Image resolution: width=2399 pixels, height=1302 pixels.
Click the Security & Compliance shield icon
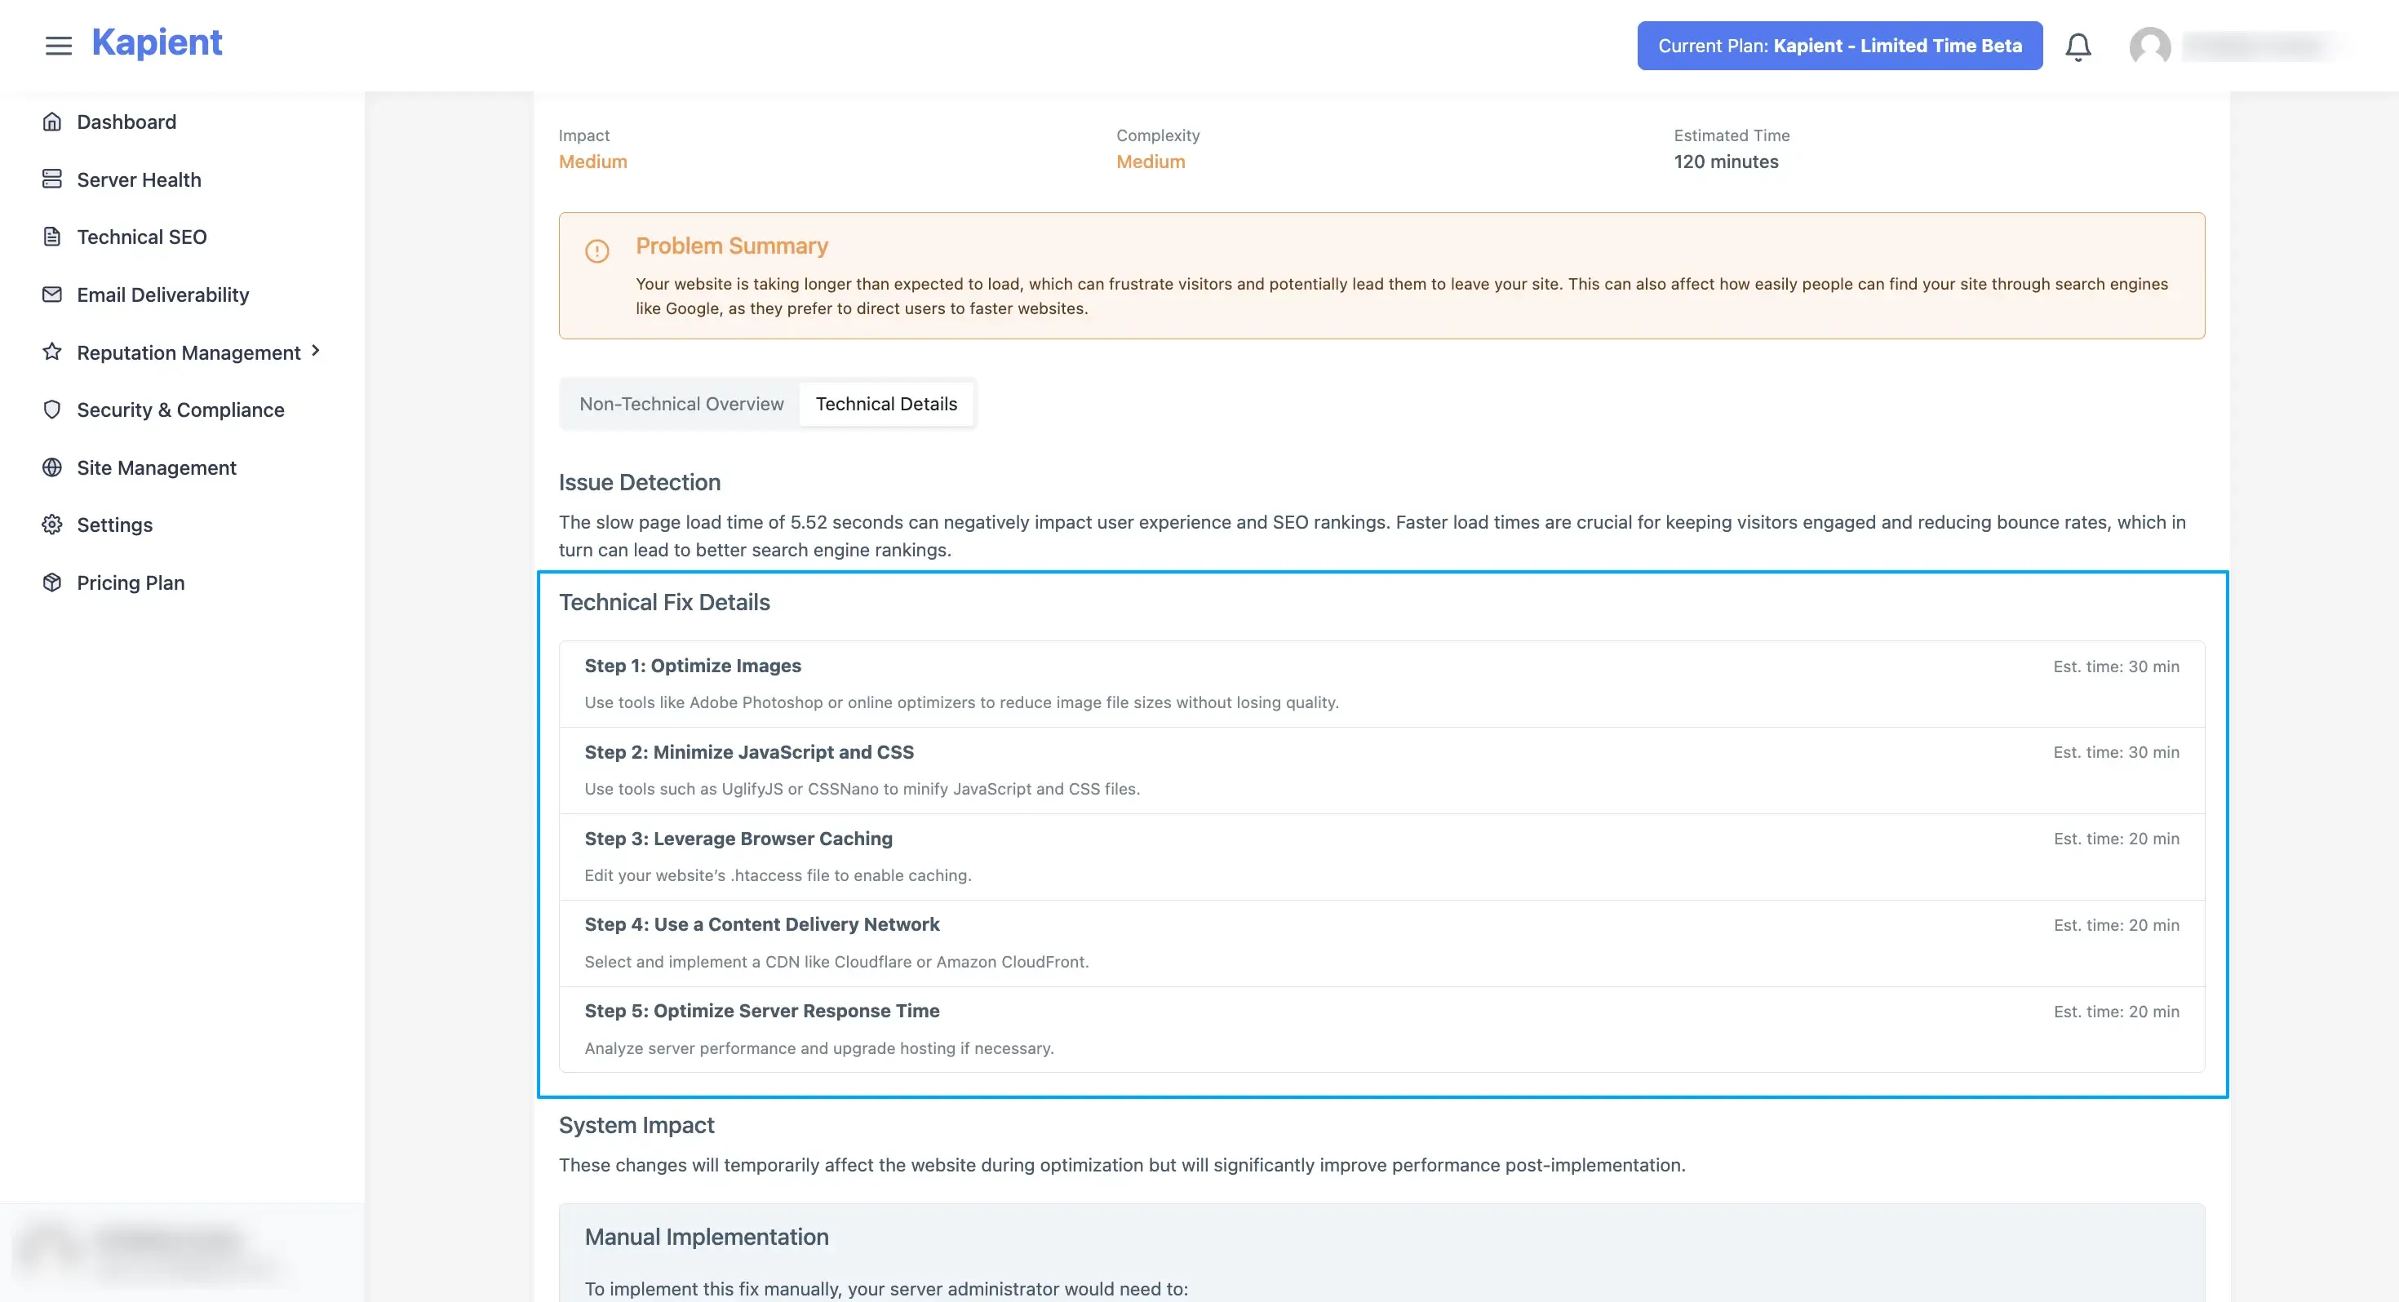[52, 409]
